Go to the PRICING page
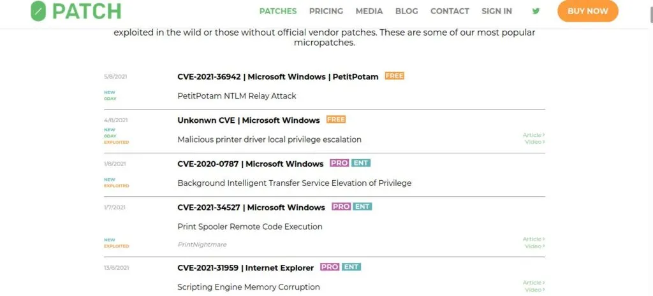This screenshot has height=296, width=653. 326,11
